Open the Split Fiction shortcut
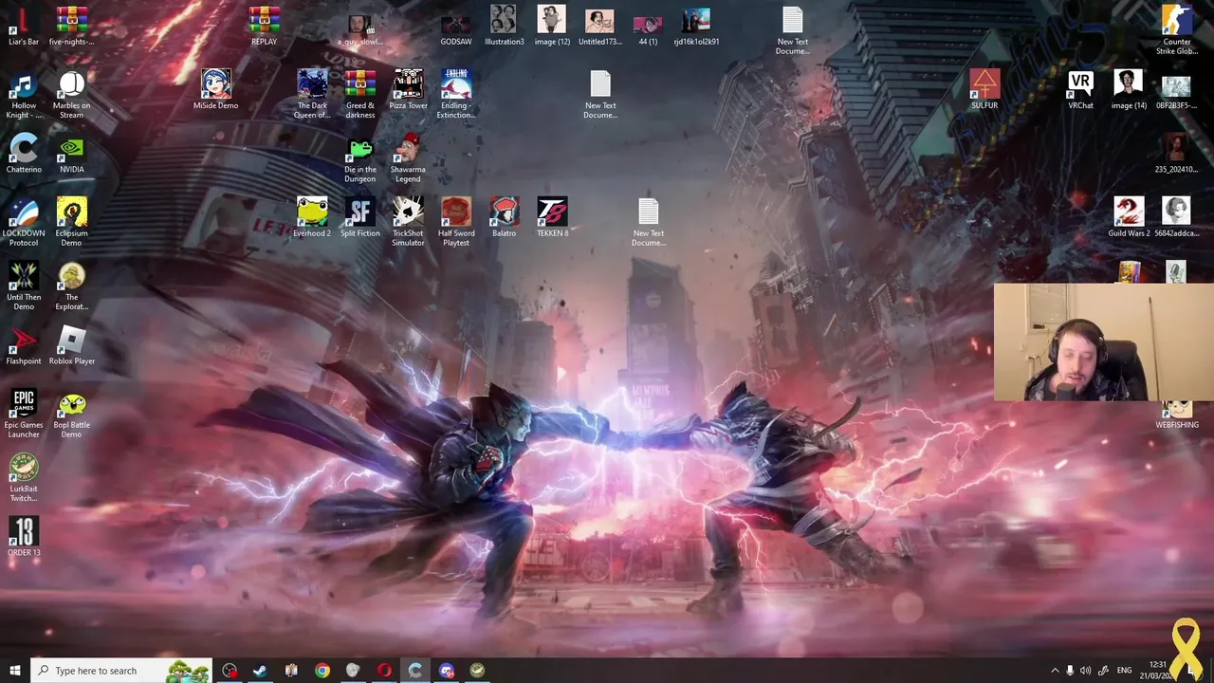Screen dimensions: 1214x683 [x=359, y=216]
